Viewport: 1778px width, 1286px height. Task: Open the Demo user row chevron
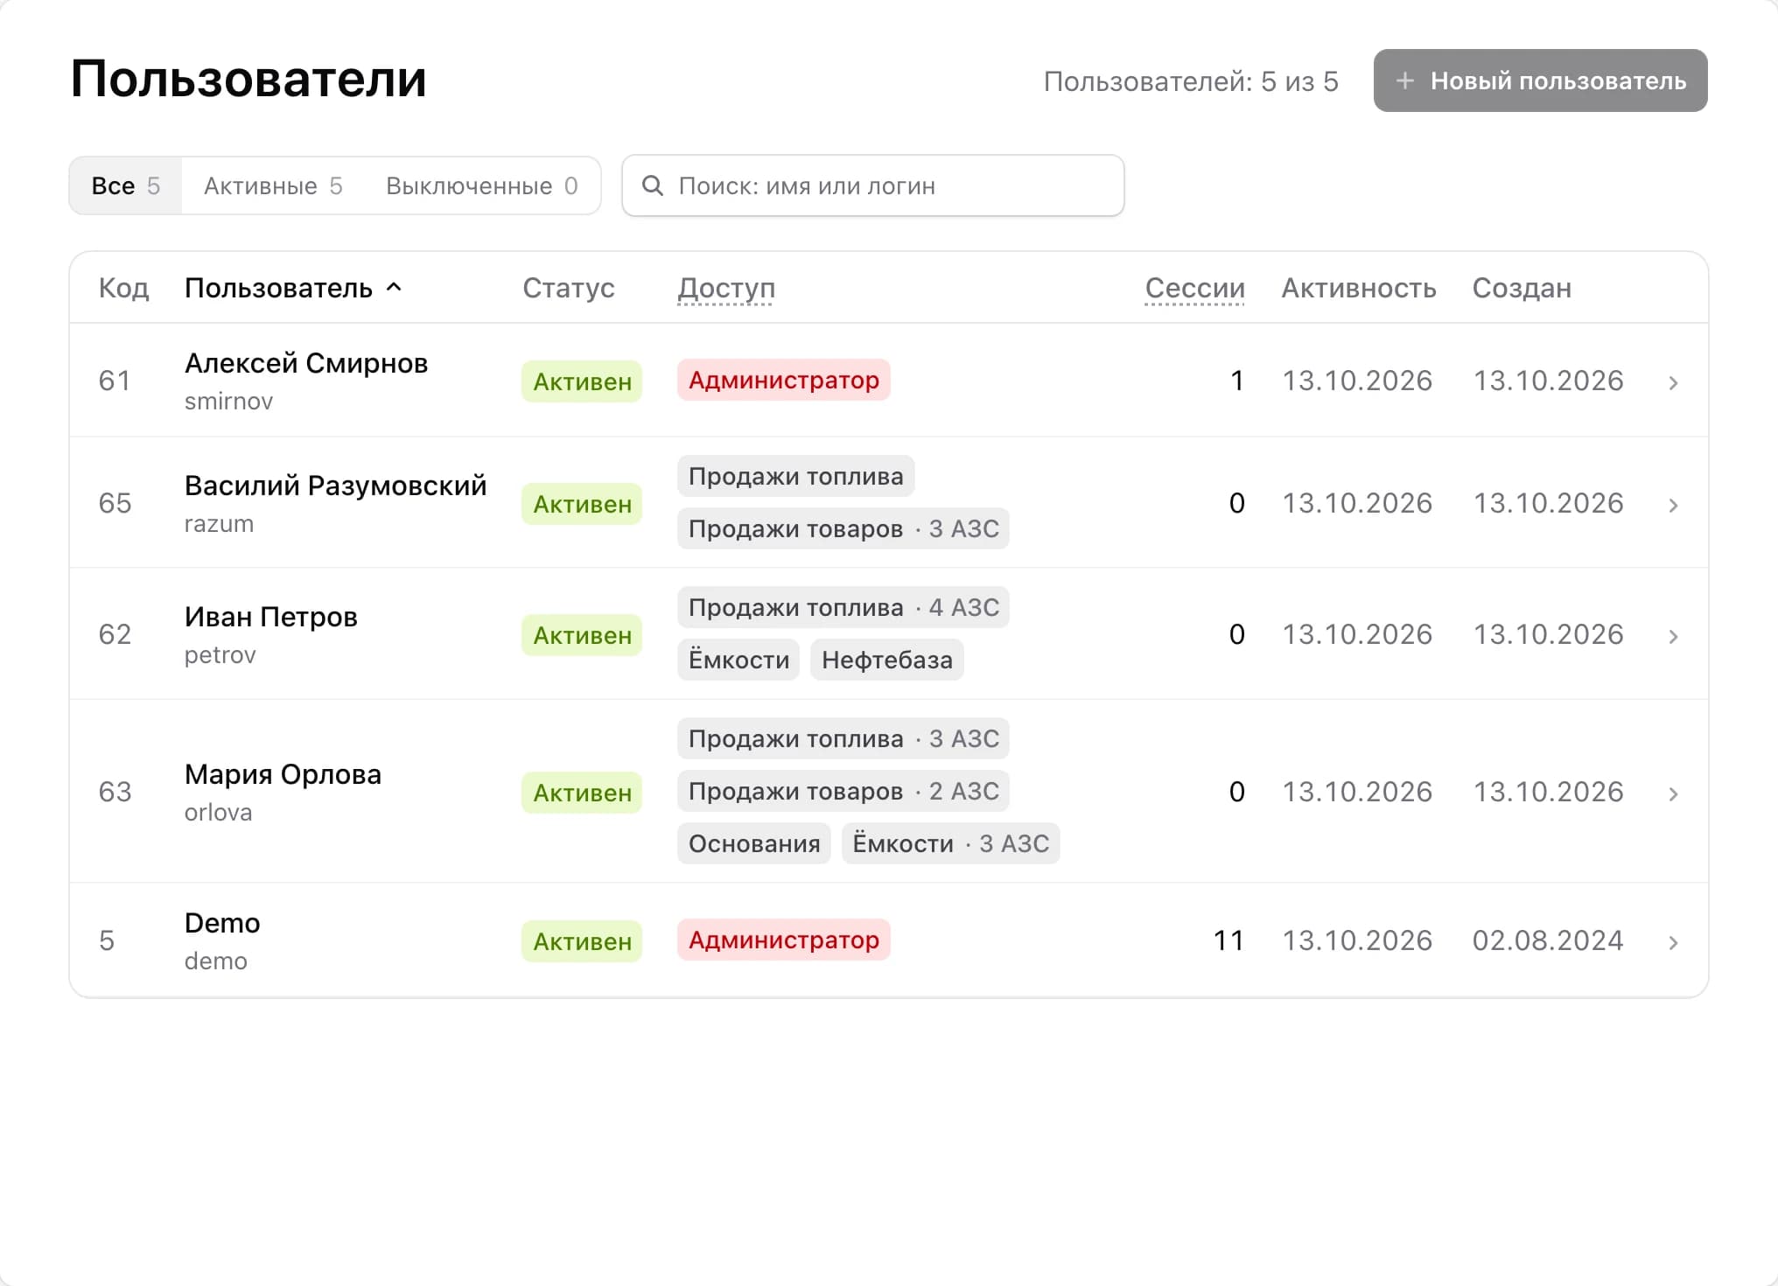pyautogui.click(x=1673, y=942)
